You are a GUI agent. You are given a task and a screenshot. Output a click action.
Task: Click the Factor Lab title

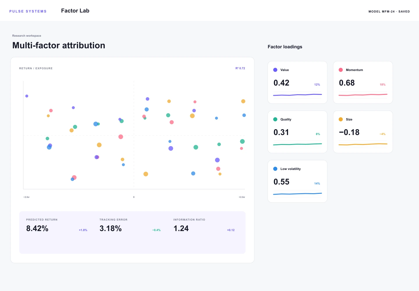75,11
